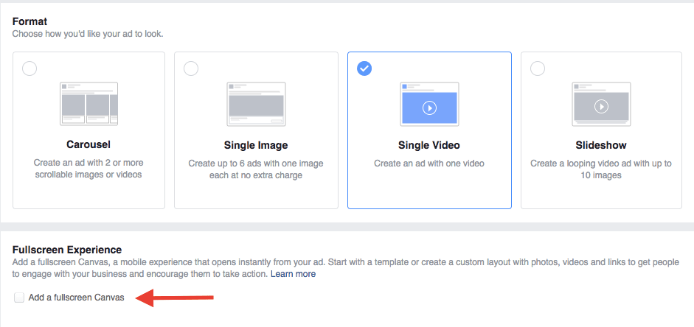694x327 pixels.
Task: Click the Single Image layout icon
Action: (256, 104)
